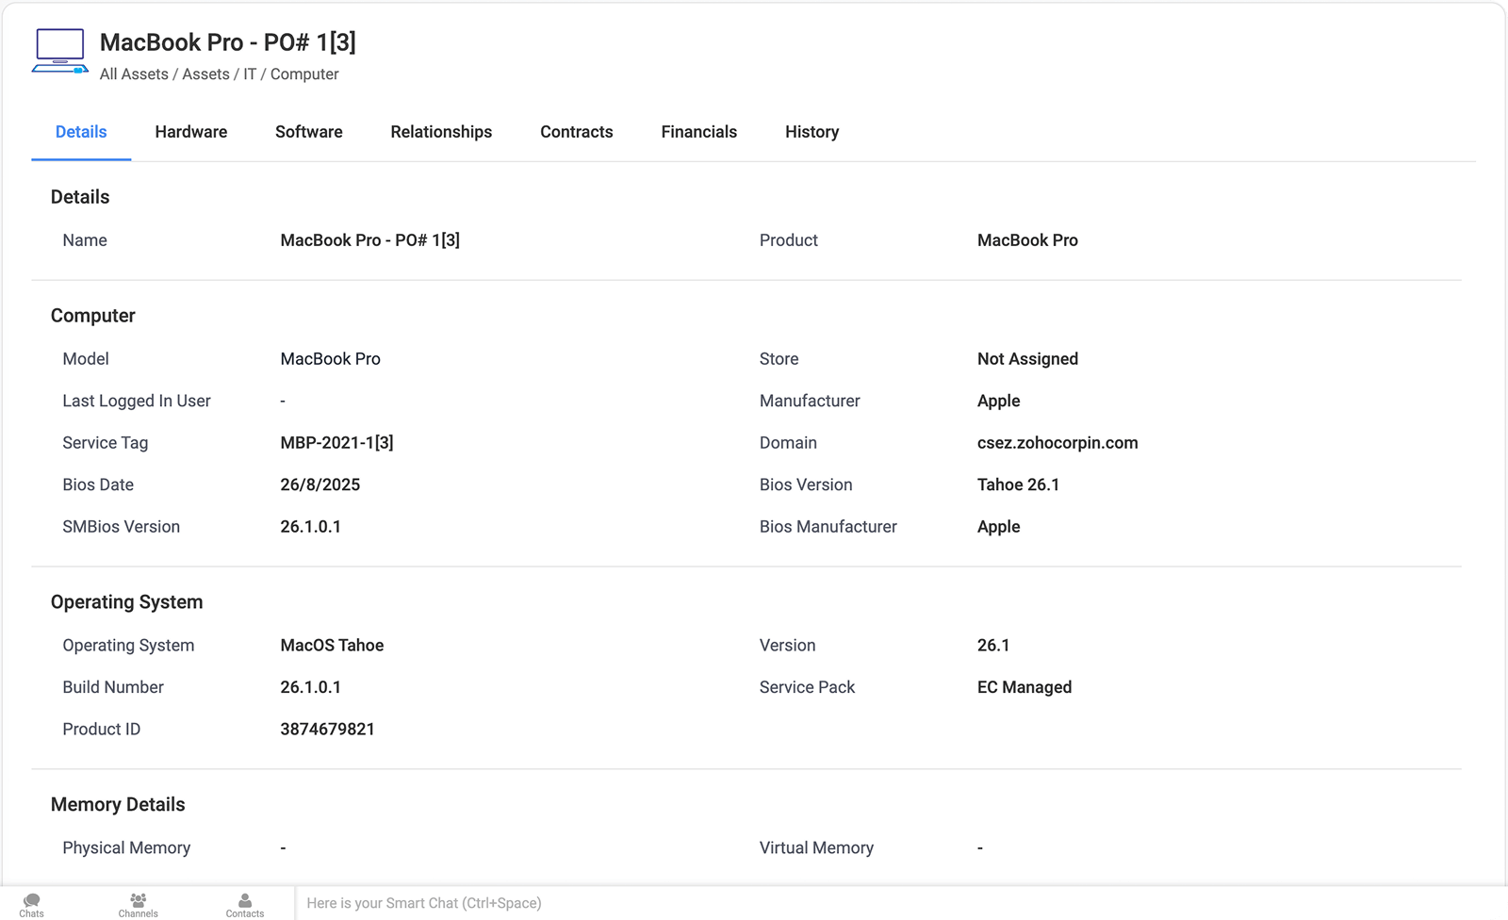This screenshot has width=1508, height=920.
Task: Switch to the Hardware tab
Action: (190, 132)
